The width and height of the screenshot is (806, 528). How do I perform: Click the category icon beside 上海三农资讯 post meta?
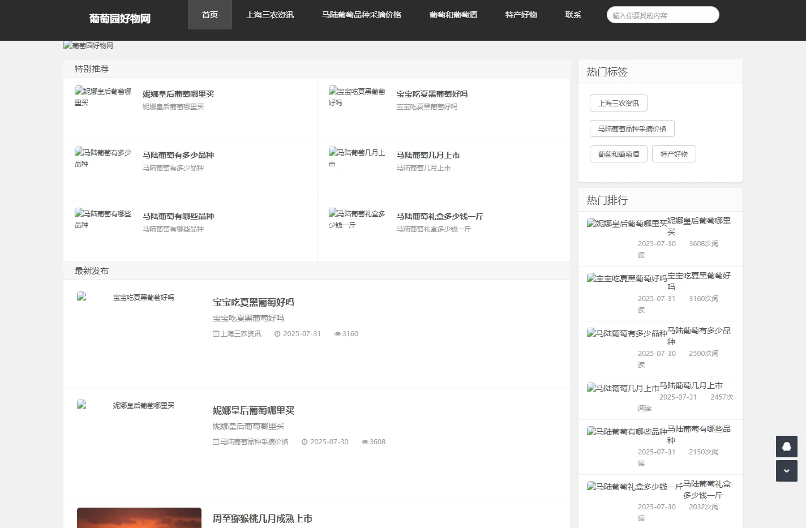pyautogui.click(x=216, y=334)
